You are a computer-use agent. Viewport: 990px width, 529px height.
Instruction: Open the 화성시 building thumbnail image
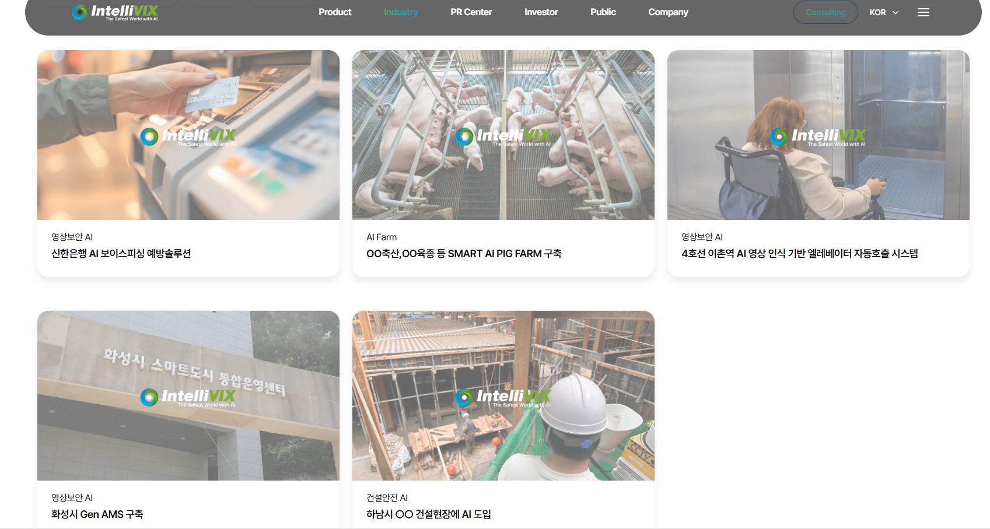[x=188, y=395]
